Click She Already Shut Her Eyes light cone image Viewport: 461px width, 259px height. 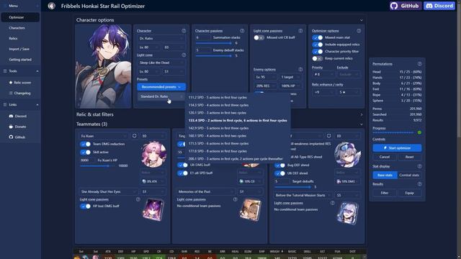[x=153, y=209]
